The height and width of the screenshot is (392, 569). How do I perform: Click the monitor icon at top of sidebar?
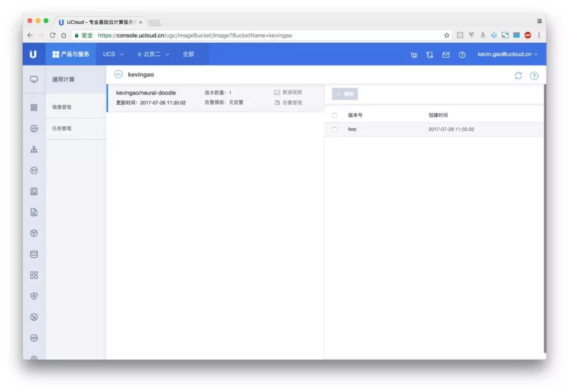[34, 80]
